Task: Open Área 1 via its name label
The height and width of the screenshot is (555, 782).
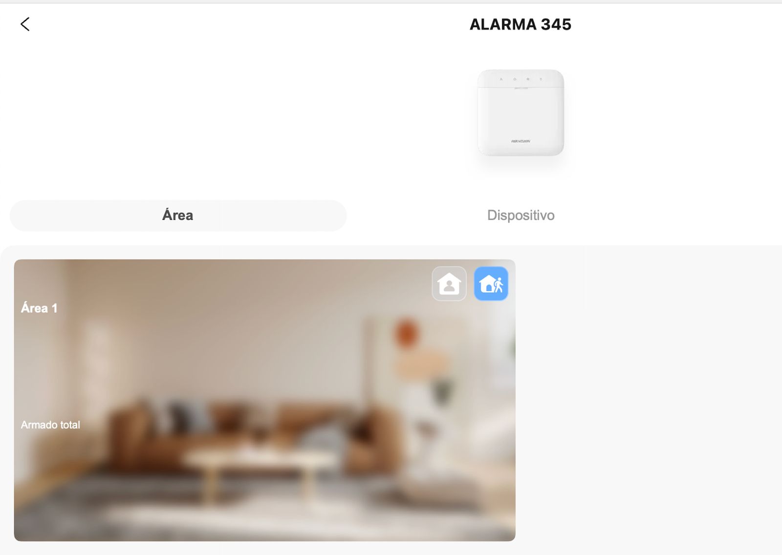Action: (x=39, y=308)
